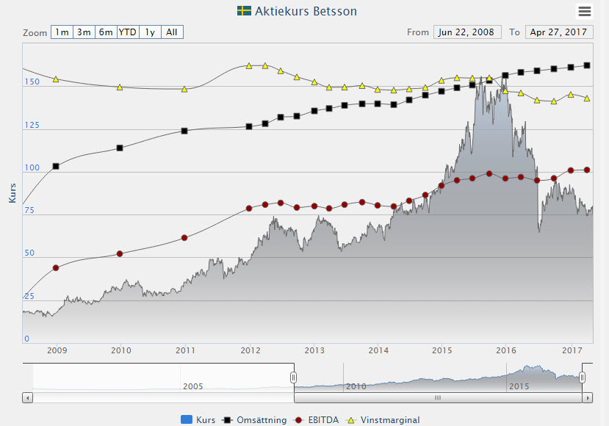Screen dimensions: 609x426
Task: Select the 3m zoom range
Action: 84,32
